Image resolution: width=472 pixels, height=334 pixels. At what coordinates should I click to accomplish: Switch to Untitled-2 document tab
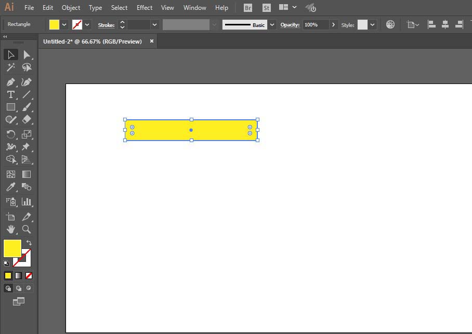tap(92, 41)
